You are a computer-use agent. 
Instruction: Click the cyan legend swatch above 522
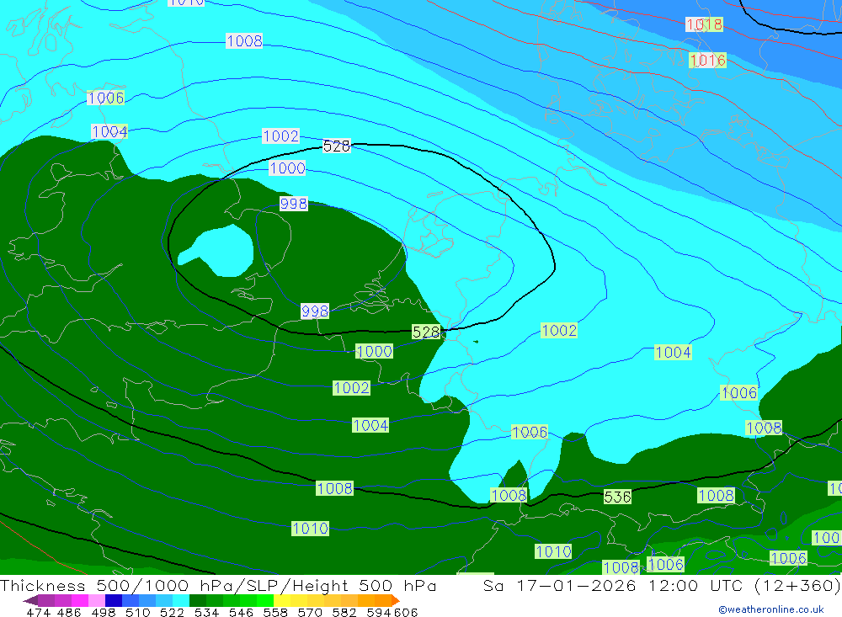(180, 600)
